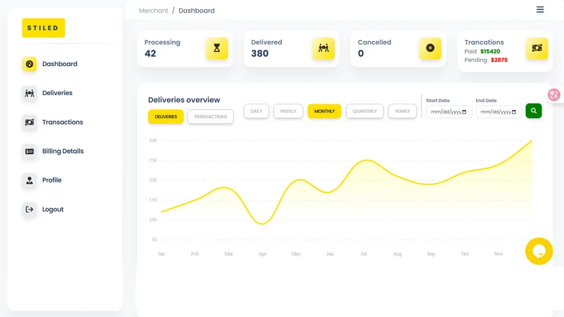Click the paid amount $15420
Screen dimensions: 564x317
(x=490, y=51)
